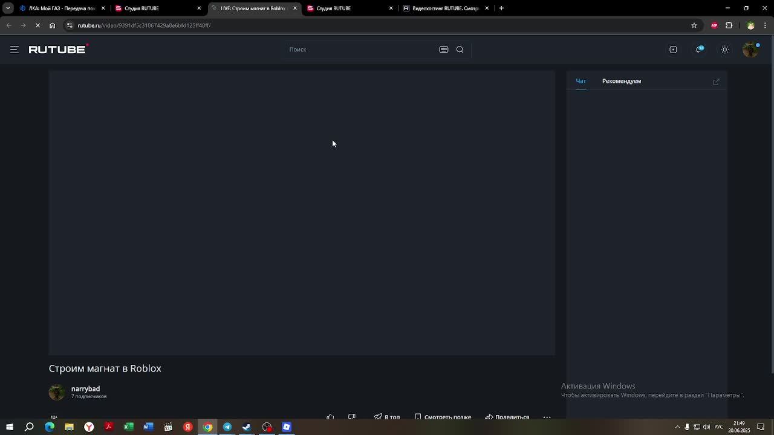Open Steam from the taskbar
The image size is (774, 435).
pyautogui.click(x=247, y=427)
